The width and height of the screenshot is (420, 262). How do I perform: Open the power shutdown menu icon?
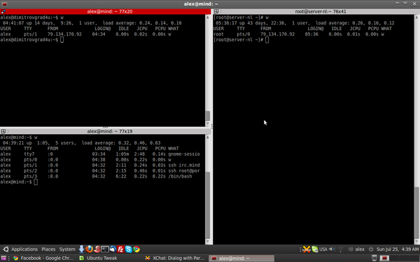tap(371, 249)
